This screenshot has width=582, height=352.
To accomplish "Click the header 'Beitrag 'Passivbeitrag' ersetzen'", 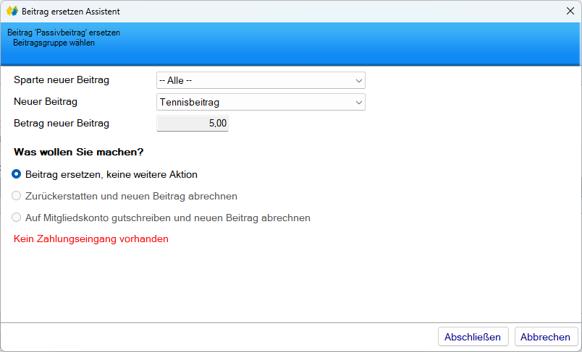I will pos(64,33).
